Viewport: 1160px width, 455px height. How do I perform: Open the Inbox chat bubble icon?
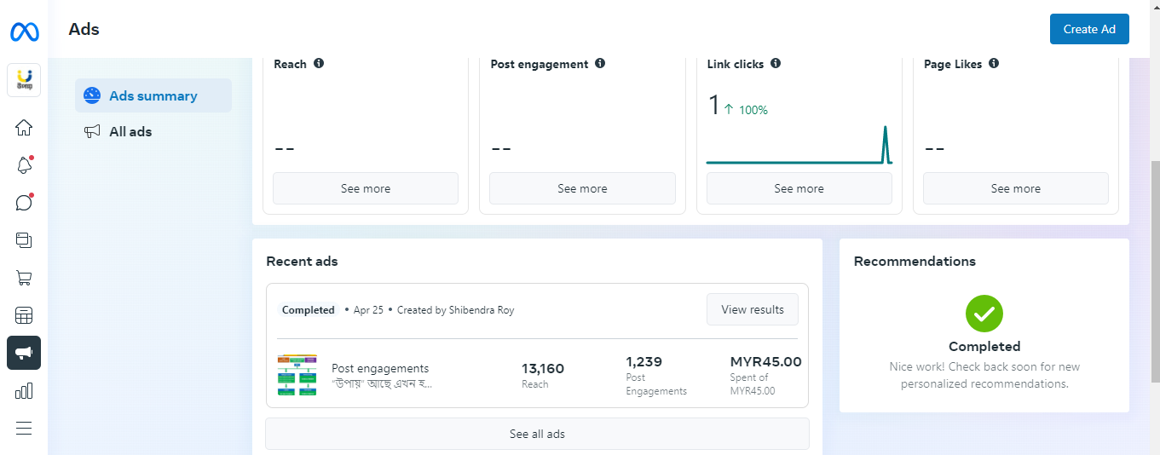[24, 203]
